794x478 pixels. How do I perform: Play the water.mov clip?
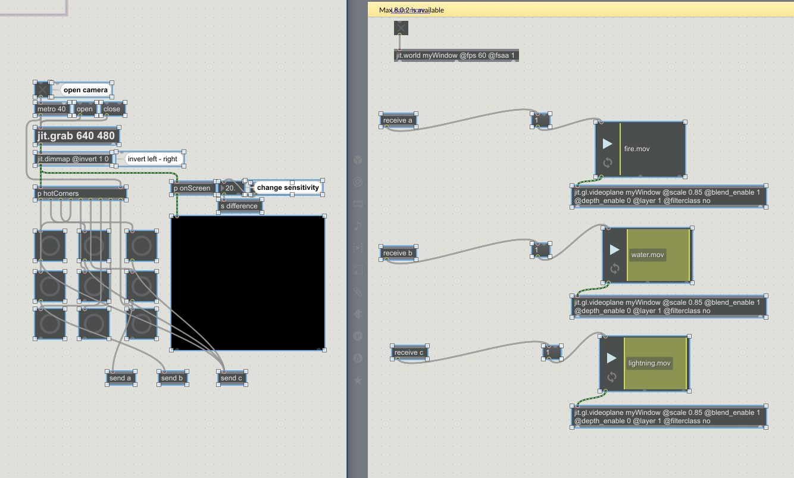coord(615,249)
